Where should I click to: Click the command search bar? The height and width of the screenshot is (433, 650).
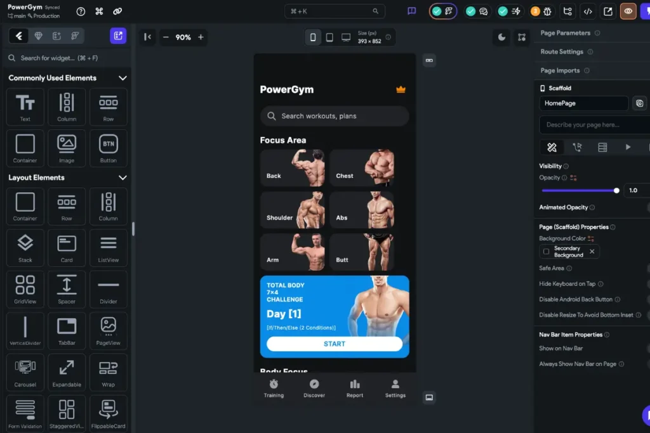(x=335, y=11)
